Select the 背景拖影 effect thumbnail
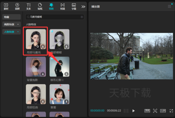This screenshot has width=175, height=118. (36, 66)
